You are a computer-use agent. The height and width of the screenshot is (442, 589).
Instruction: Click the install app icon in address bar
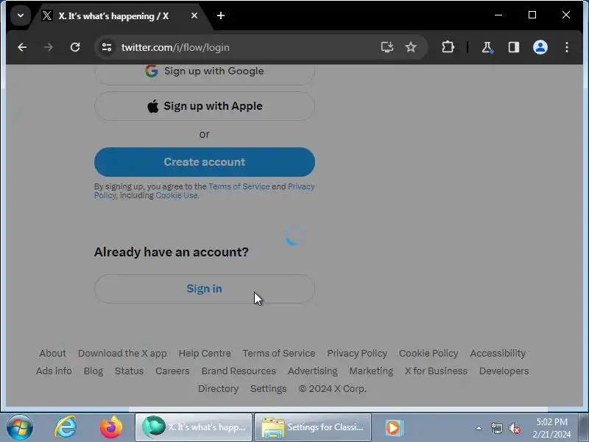(387, 47)
